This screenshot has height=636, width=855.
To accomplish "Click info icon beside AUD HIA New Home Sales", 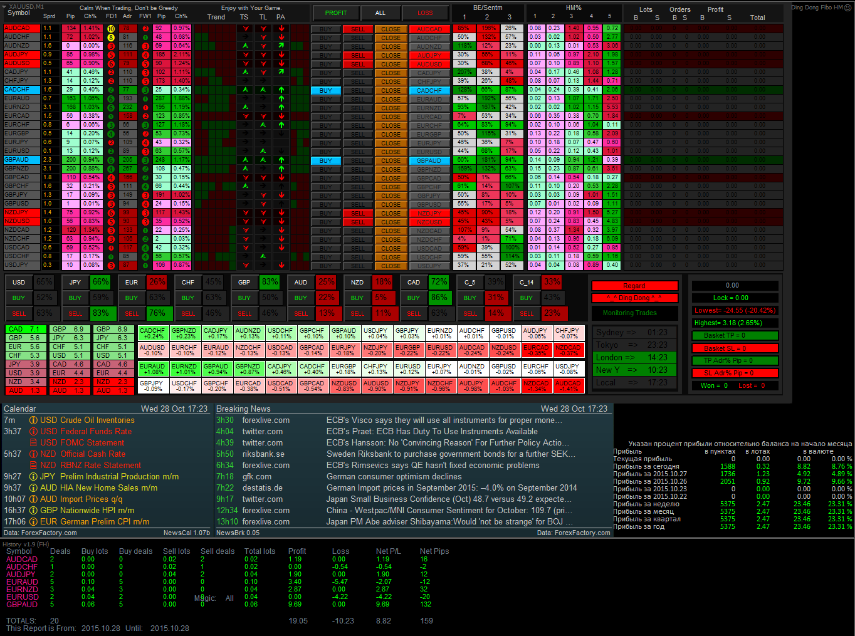I will (x=33, y=488).
